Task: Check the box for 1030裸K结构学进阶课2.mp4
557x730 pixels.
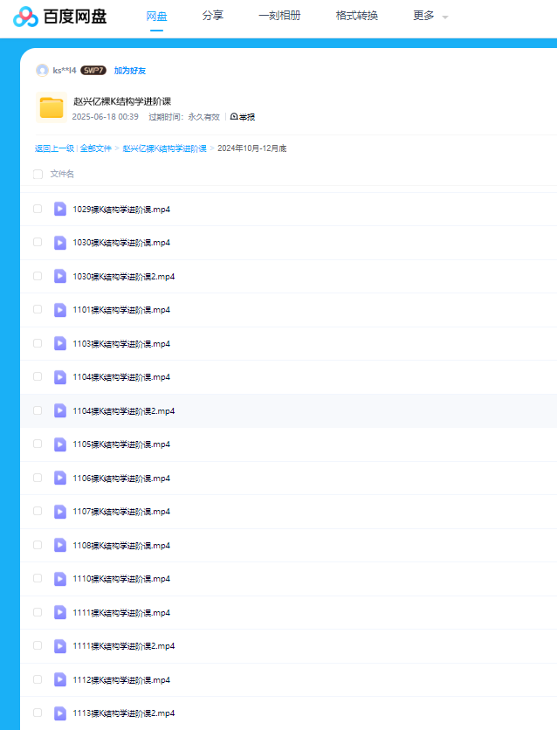Action: tap(38, 276)
